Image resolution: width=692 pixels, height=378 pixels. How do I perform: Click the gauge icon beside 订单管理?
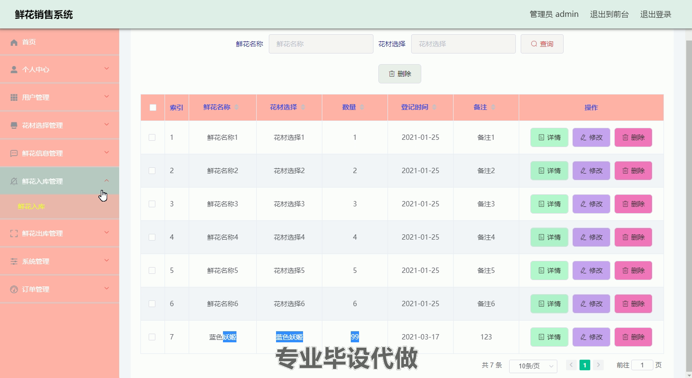(x=14, y=289)
